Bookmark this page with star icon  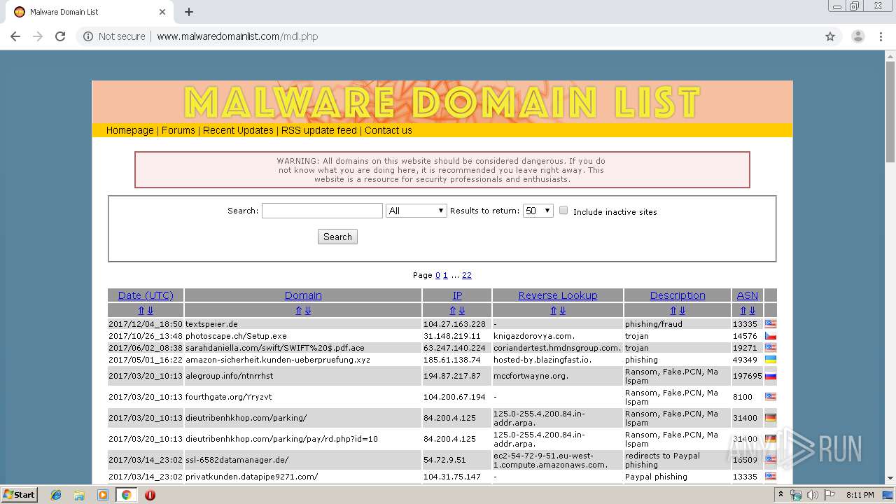pos(830,36)
